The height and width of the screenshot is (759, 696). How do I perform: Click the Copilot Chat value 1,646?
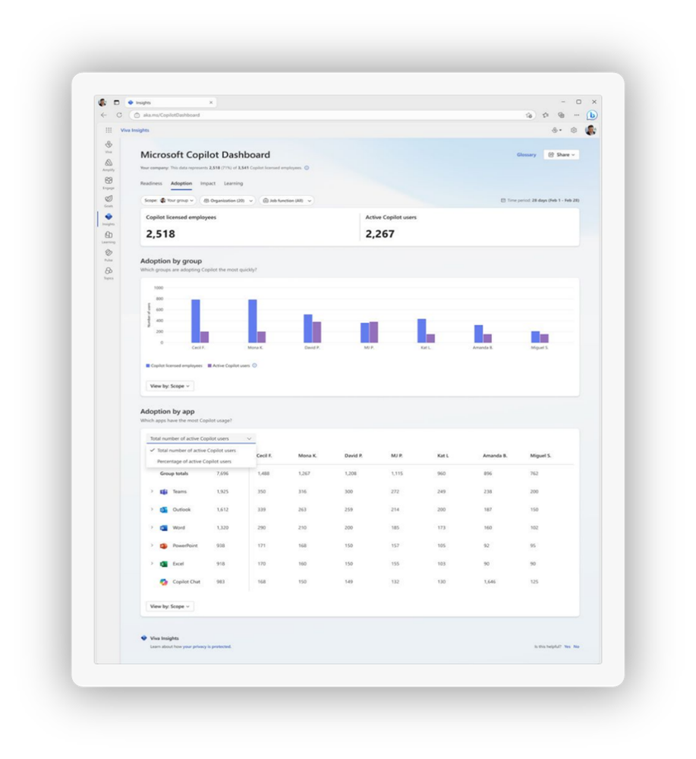[490, 582]
